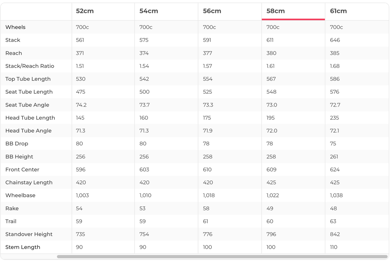This screenshot has width=391, height=261.
Task: Click the Wheelbase row label
Action: (x=20, y=195)
